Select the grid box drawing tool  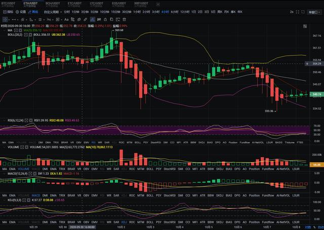coord(58,20)
